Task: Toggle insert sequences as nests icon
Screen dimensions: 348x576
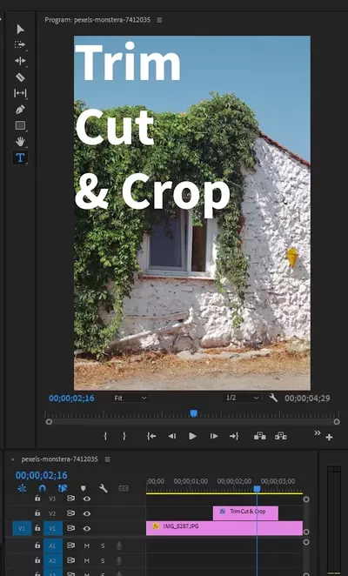Action: pyautogui.click(x=22, y=488)
